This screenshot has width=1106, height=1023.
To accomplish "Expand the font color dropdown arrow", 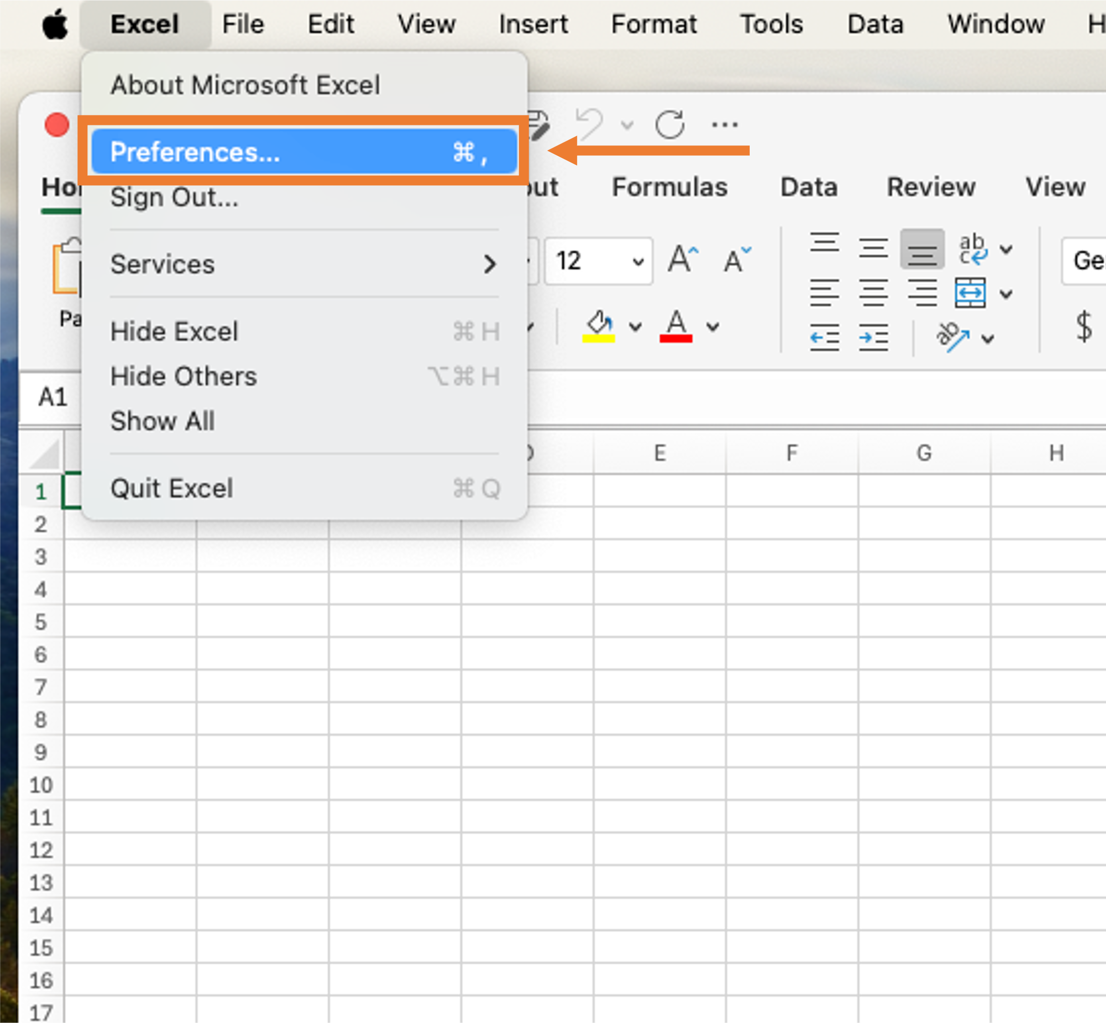I will point(713,327).
